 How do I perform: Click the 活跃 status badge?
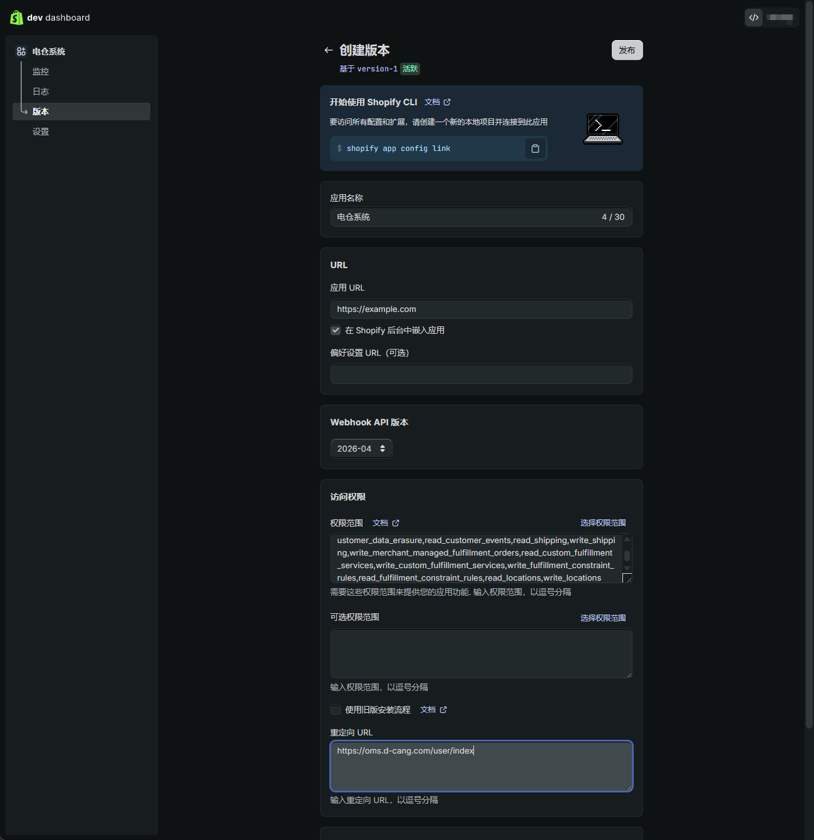(410, 69)
